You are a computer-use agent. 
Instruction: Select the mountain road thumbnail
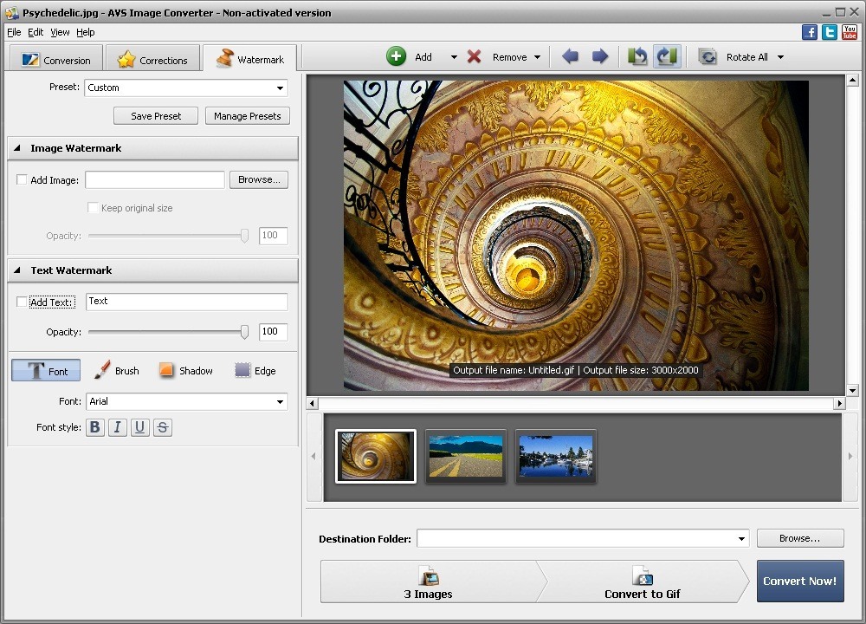(x=465, y=456)
